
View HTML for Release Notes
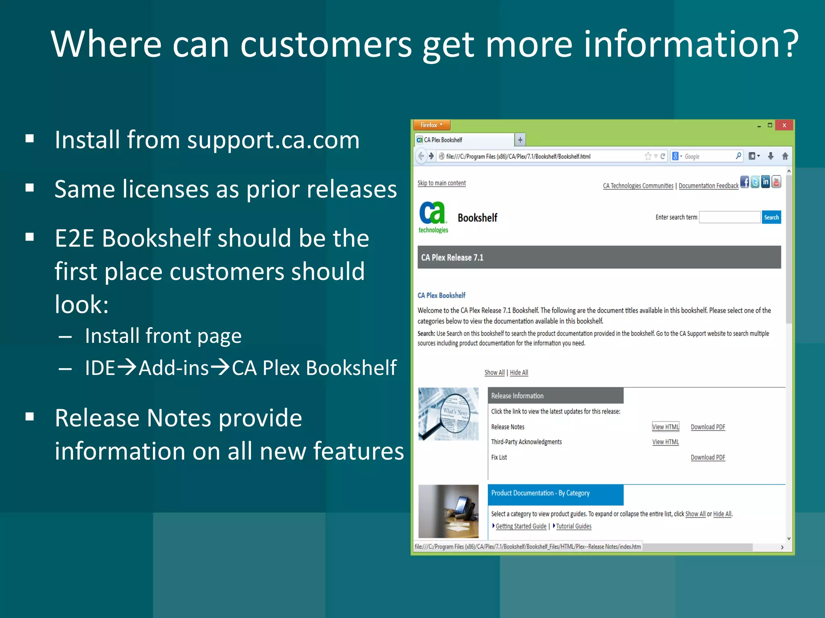tap(665, 427)
